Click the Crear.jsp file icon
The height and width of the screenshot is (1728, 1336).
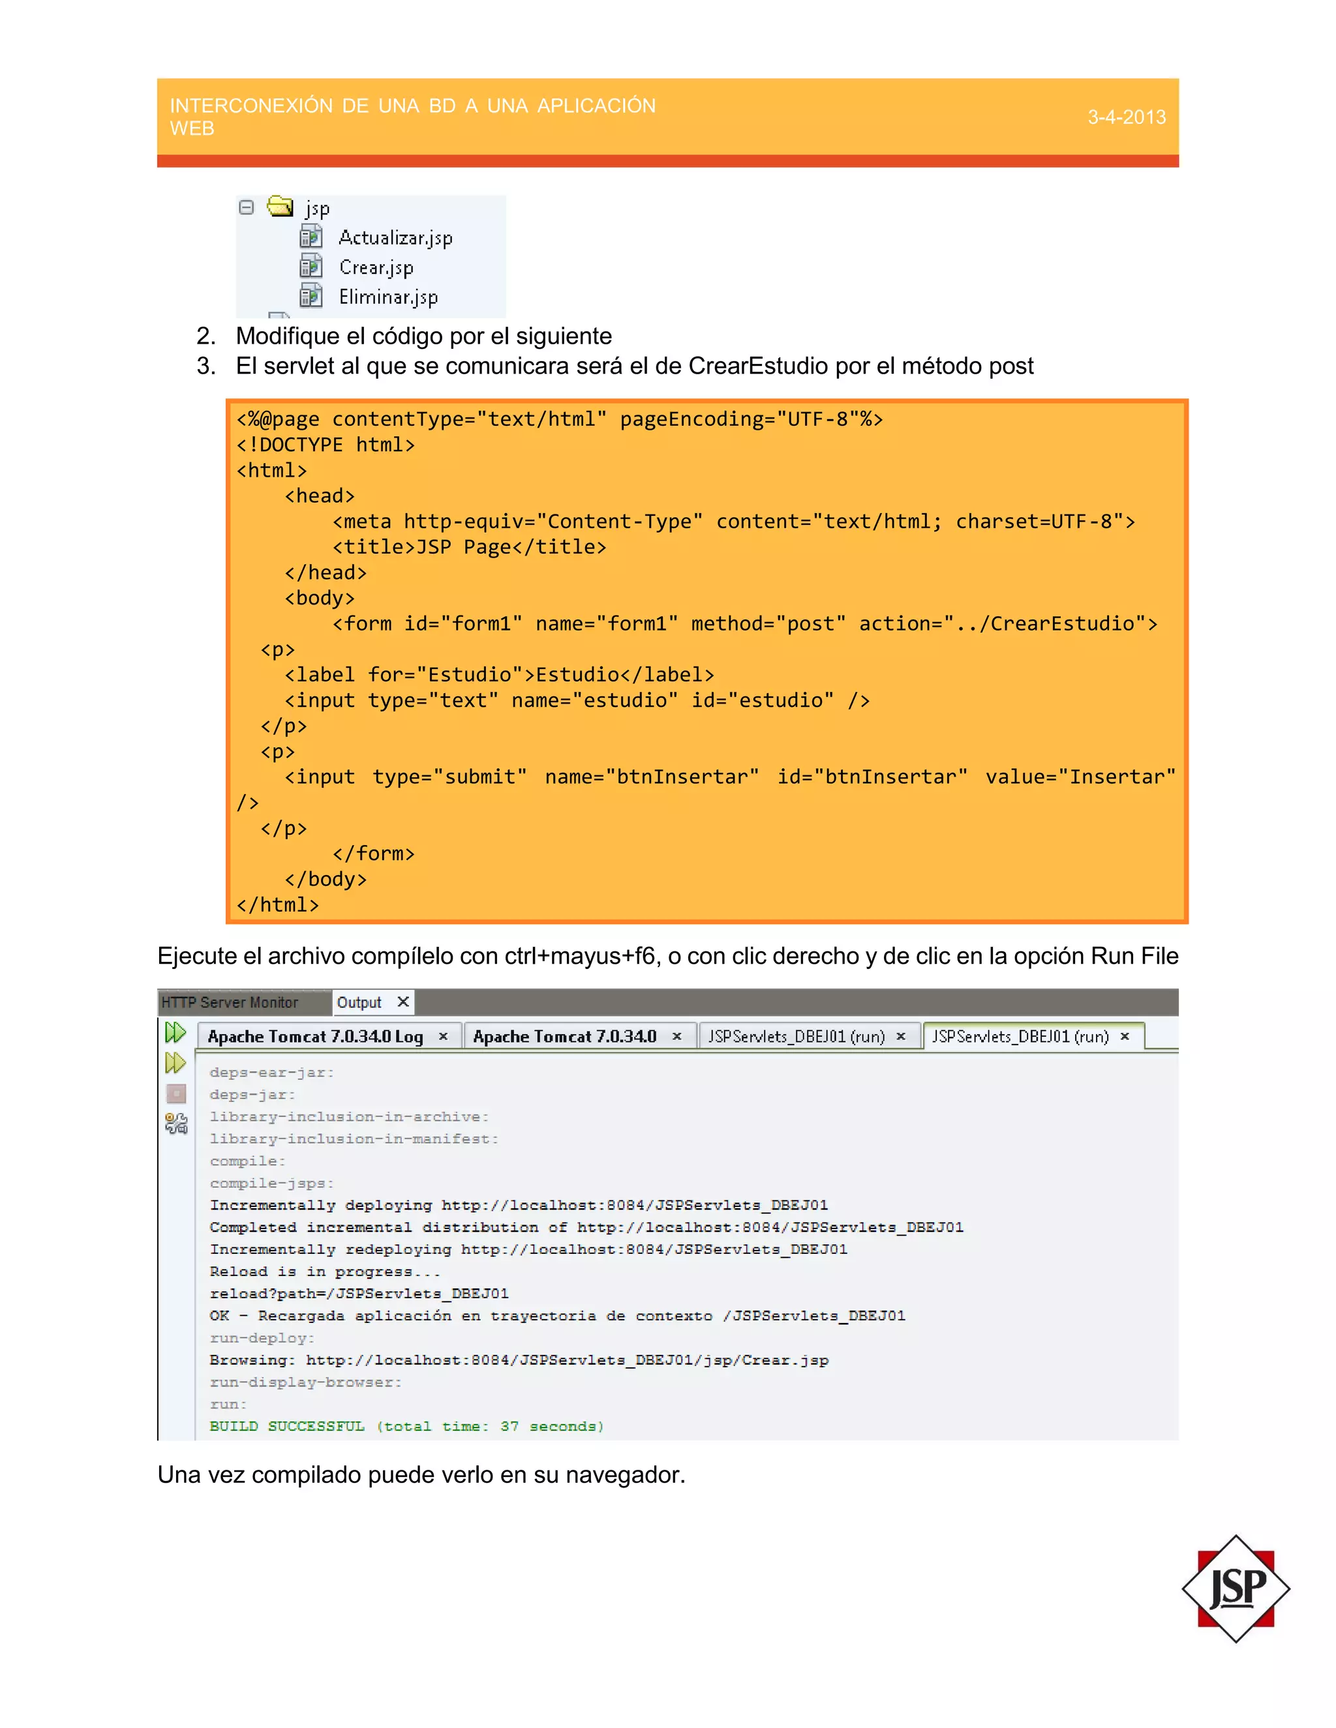311,267
